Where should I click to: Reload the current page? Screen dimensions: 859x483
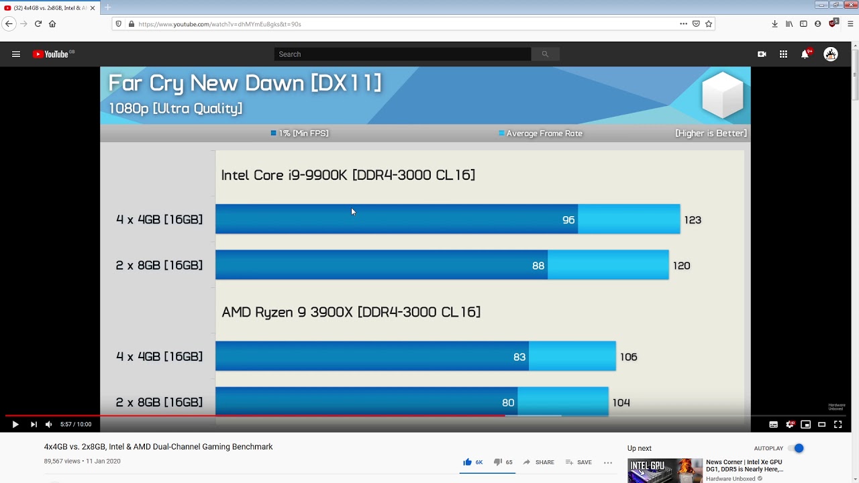pos(38,23)
